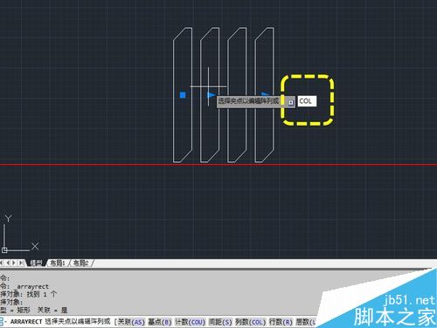This screenshot has height=328, width=437.
Task: Click the square blue base grip
Action: pos(183,95)
